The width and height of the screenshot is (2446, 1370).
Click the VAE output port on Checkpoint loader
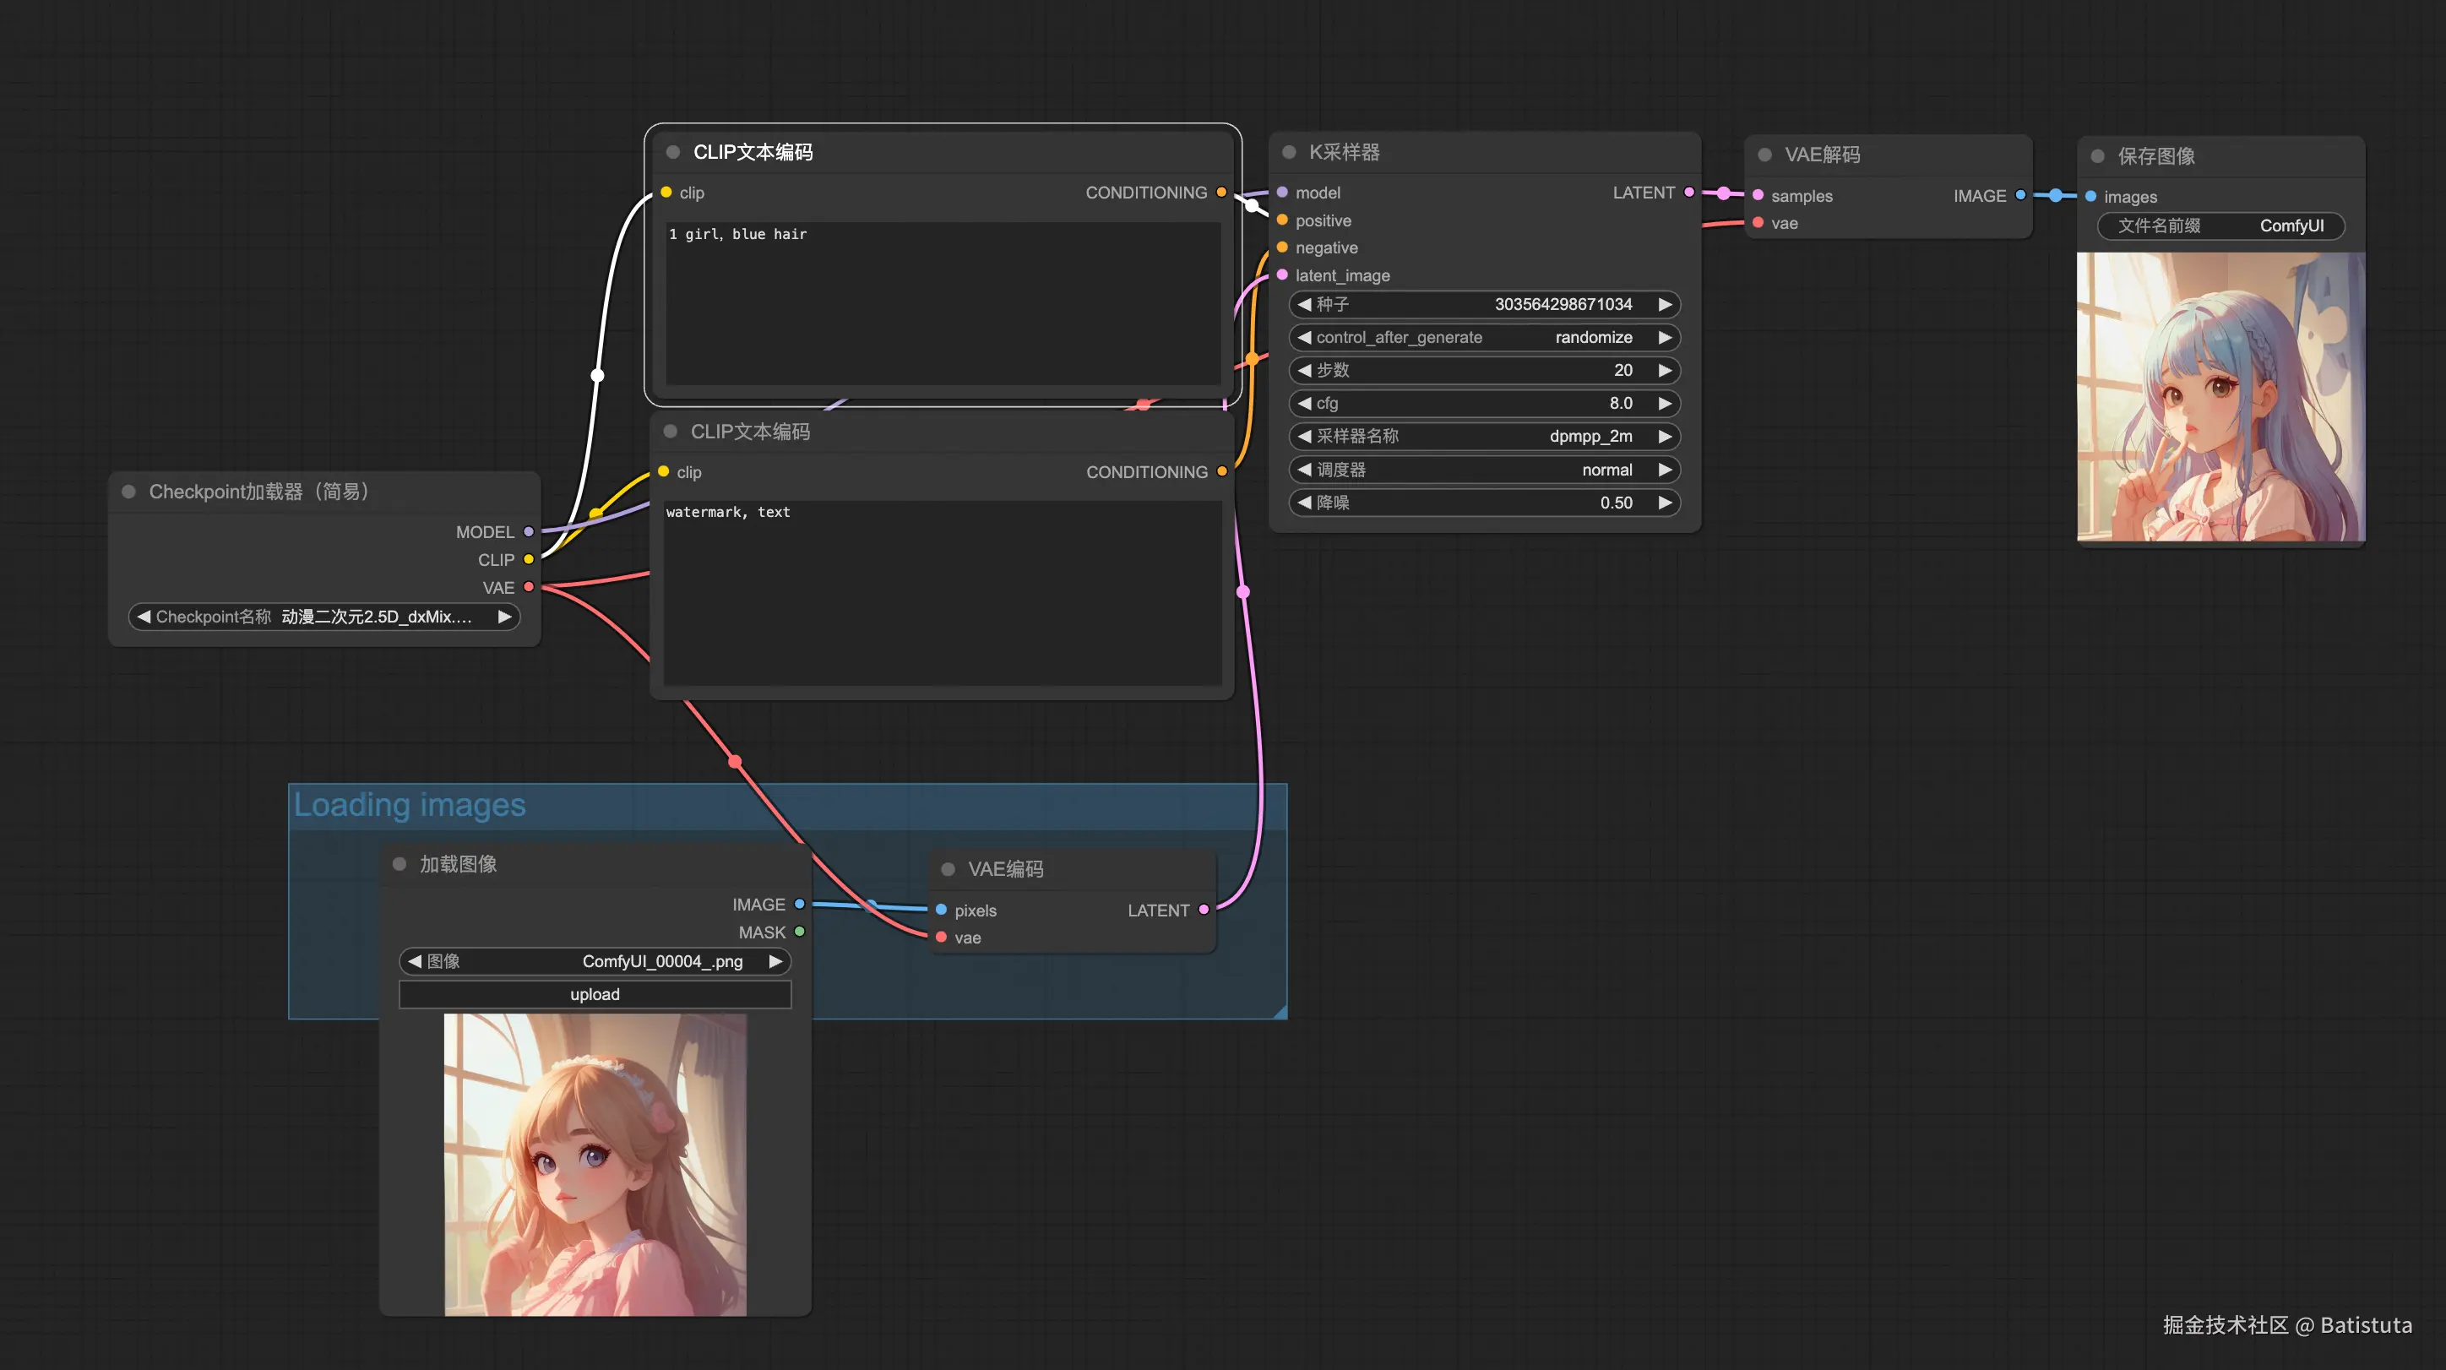[529, 587]
